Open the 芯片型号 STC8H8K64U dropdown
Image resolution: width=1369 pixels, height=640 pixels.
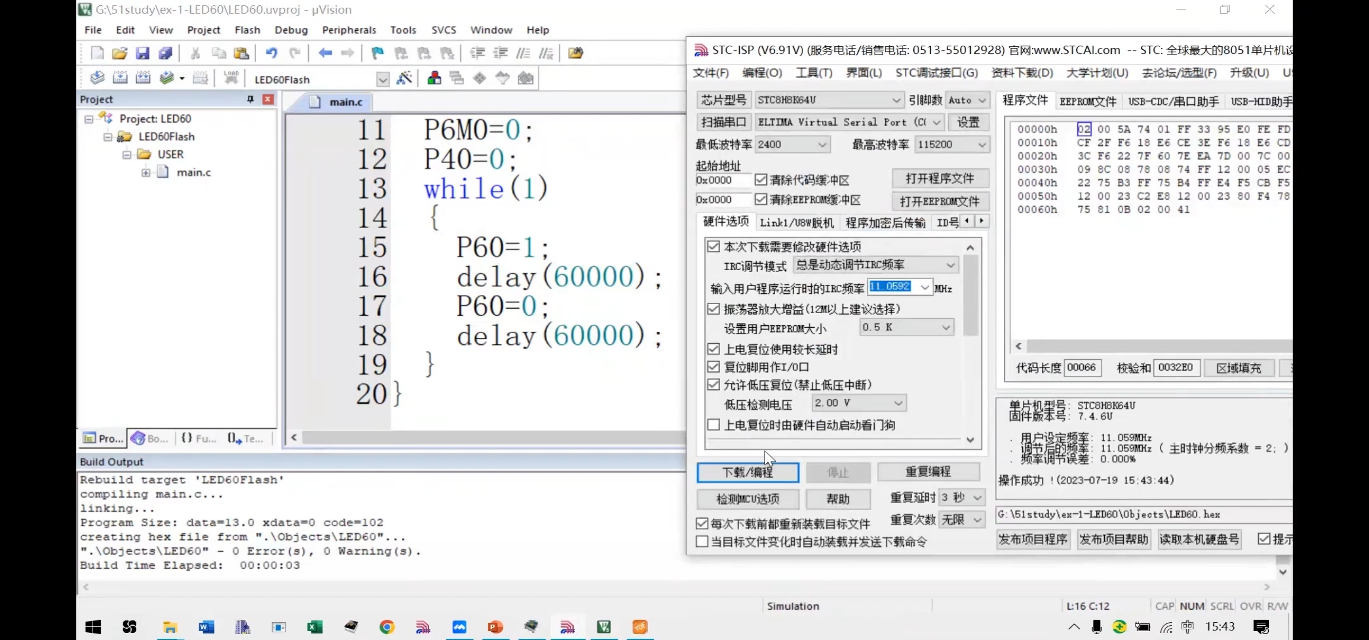click(x=896, y=100)
